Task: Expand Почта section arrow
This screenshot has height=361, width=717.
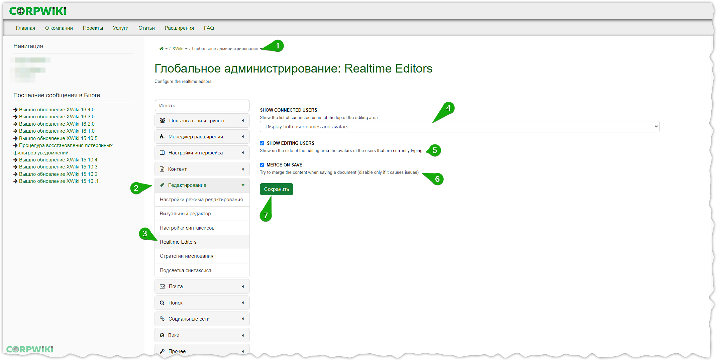Action: point(243,286)
